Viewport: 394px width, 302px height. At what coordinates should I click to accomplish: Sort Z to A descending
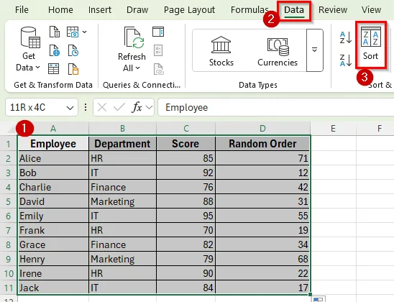click(x=346, y=60)
